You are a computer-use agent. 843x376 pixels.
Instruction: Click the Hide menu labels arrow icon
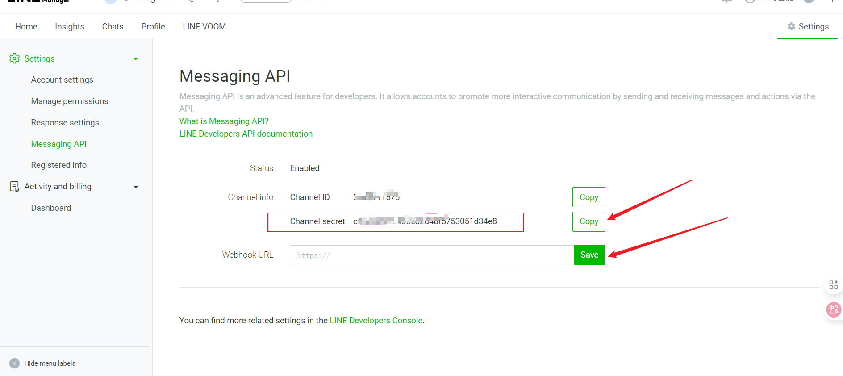pos(14,363)
